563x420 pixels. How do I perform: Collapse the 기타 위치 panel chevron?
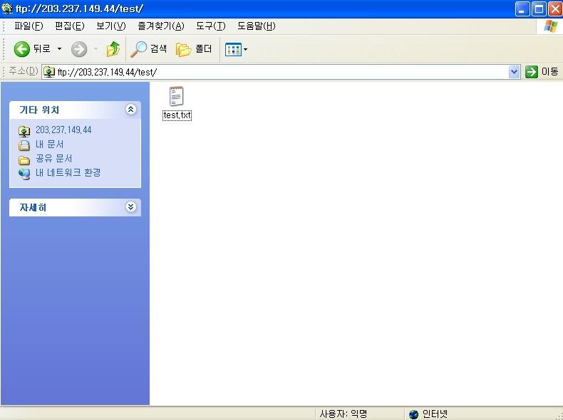pos(130,109)
